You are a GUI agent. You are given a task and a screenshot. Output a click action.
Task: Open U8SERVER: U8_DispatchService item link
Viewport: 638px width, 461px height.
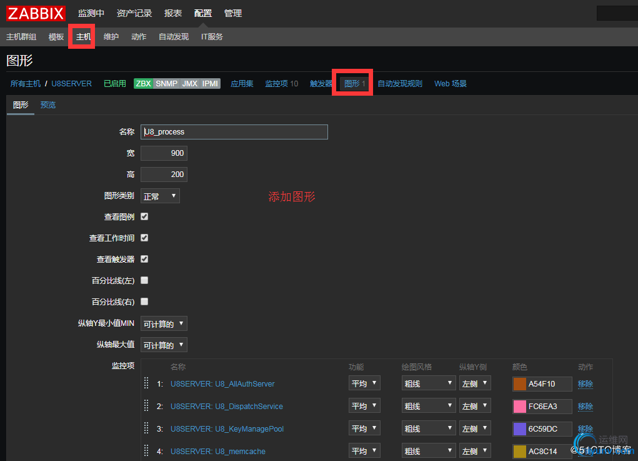227,406
